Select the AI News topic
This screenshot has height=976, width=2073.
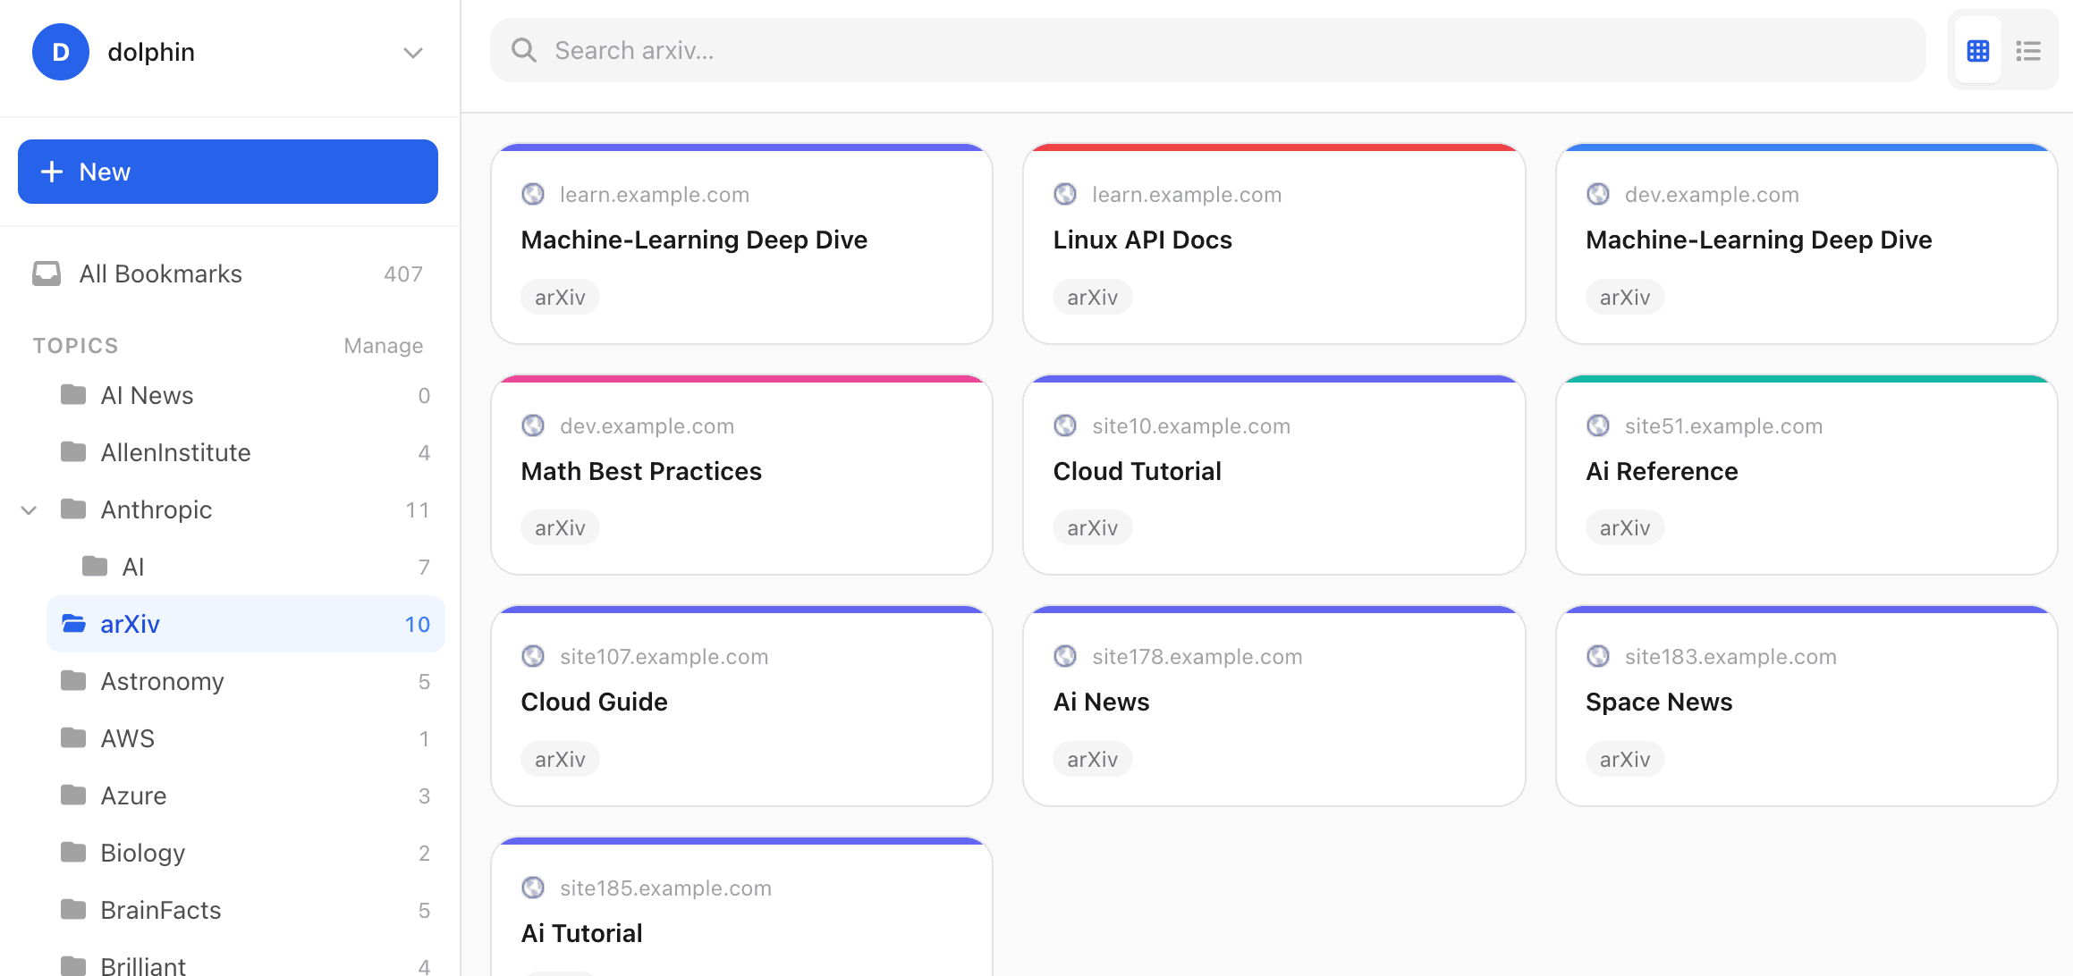point(246,396)
